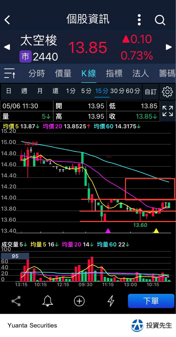Tap the 14.95 high point chart label
Screen dimensions: 176x337
coord(31,144)
